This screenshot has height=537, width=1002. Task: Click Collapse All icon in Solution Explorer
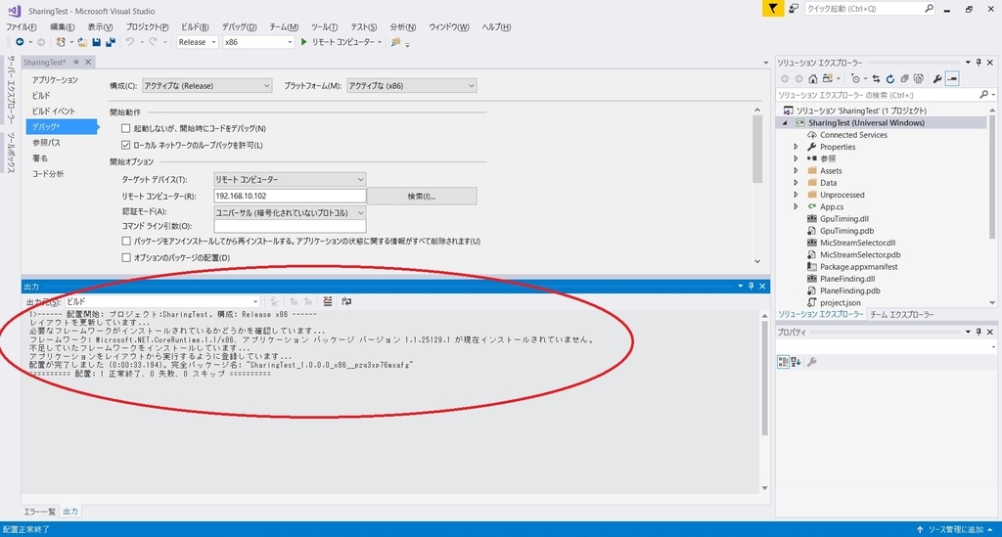pos(904,78)
